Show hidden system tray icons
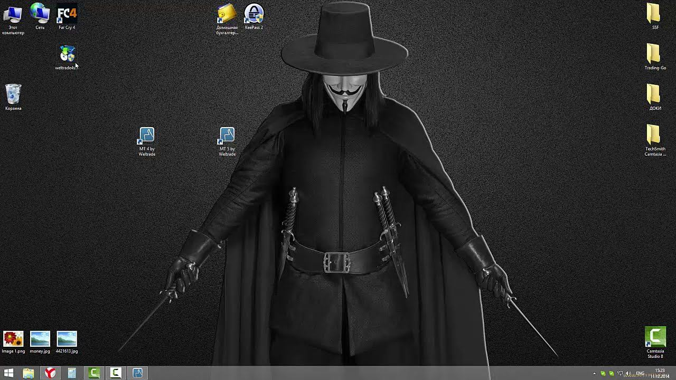676x380 pixels. coord(595,374)
